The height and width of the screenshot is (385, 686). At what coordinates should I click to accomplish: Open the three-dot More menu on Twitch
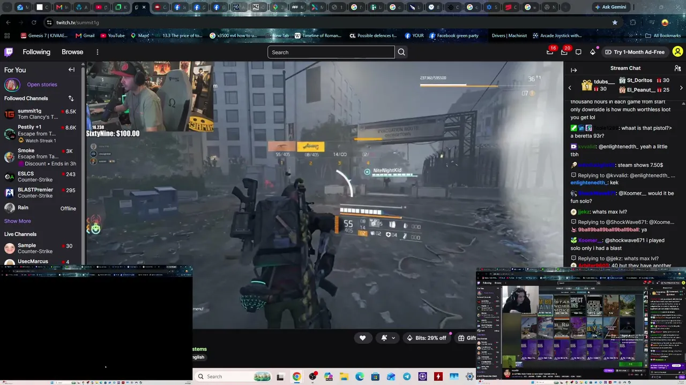click(x=98, y=52)
